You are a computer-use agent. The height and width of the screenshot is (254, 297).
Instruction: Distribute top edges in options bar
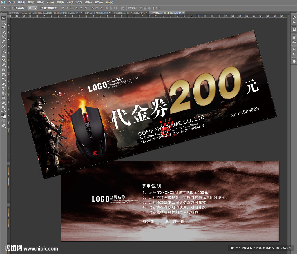93,8
